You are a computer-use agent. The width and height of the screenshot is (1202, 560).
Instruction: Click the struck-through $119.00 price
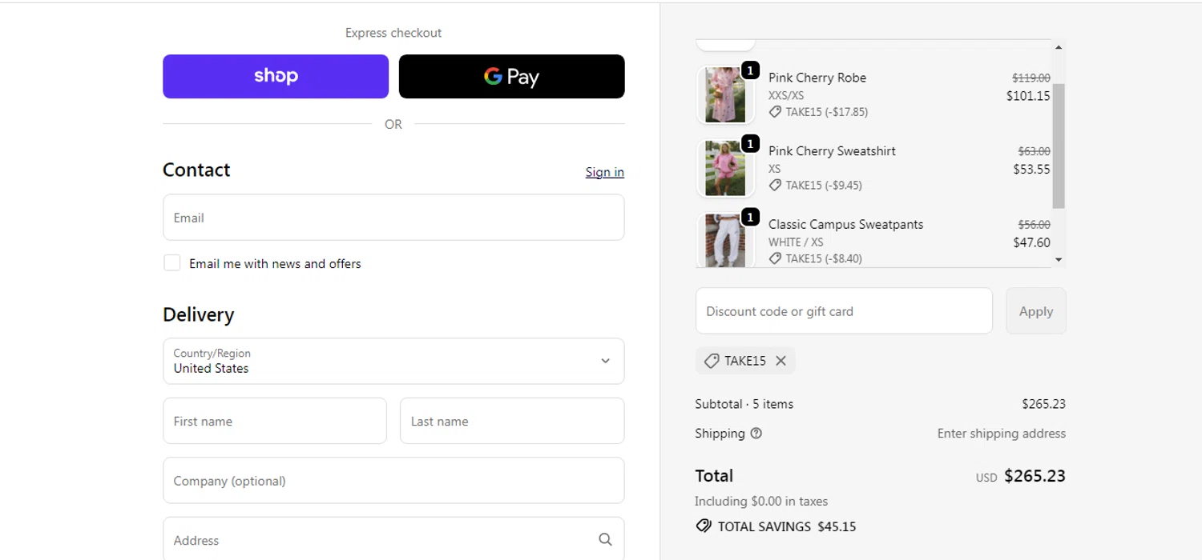[1031, 78]
